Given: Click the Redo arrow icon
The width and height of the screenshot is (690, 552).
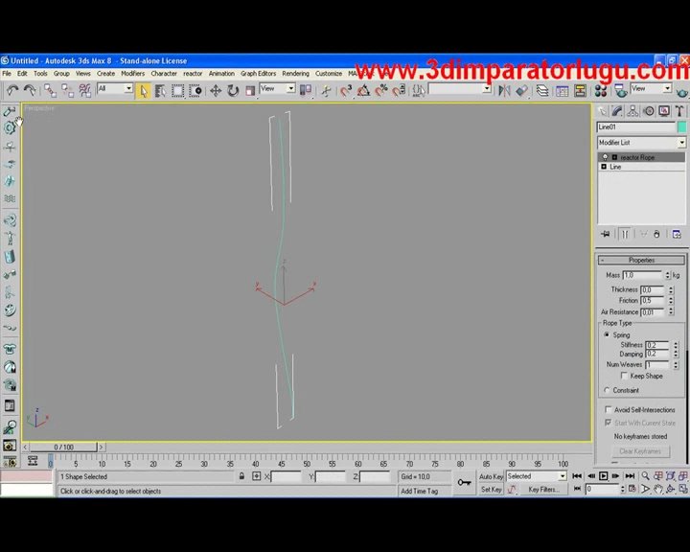Looking at the screenshot, I should click(x=30, y=91).
